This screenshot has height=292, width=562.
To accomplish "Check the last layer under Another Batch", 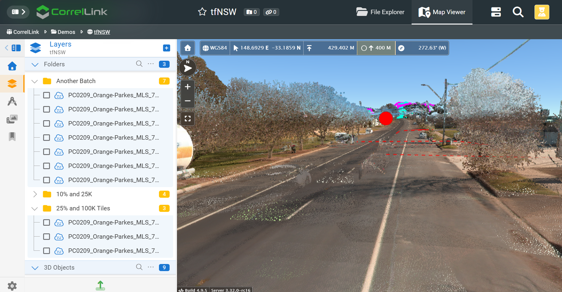I will tap(46, 180).
